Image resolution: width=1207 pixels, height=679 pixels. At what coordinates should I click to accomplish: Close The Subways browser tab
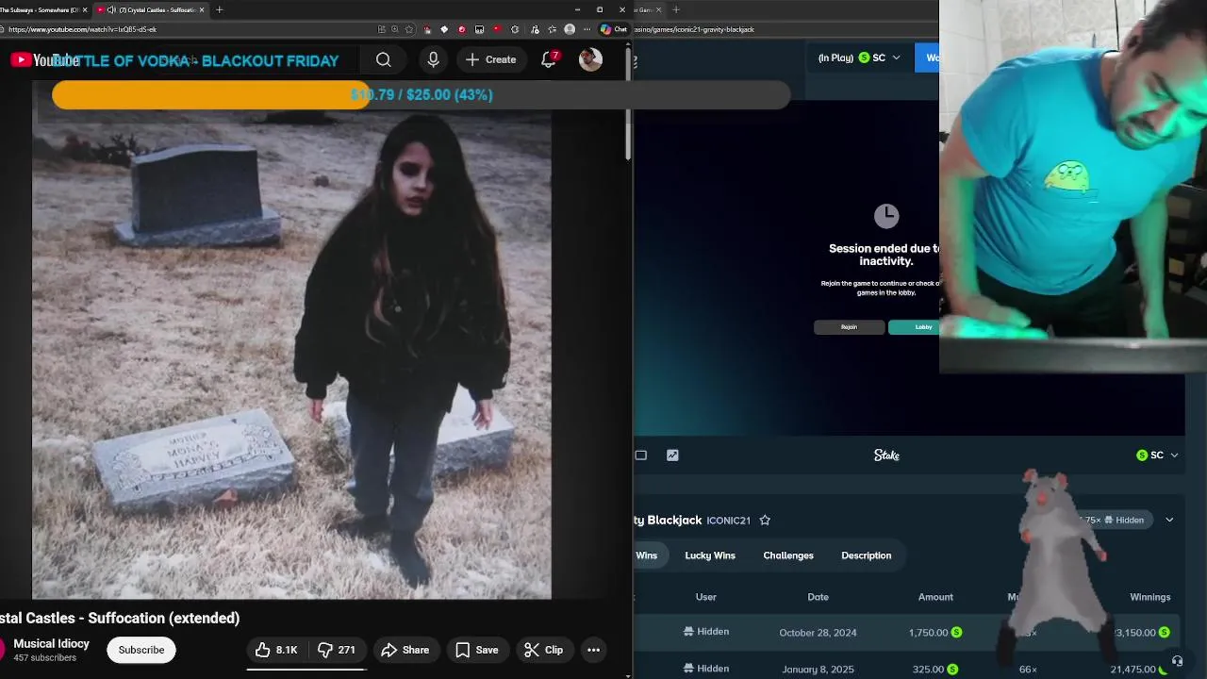tap(85, 9)
